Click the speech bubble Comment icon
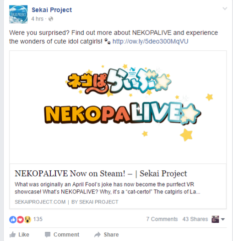The height and width of the screenshot is (241, 233). pos(48,235)
